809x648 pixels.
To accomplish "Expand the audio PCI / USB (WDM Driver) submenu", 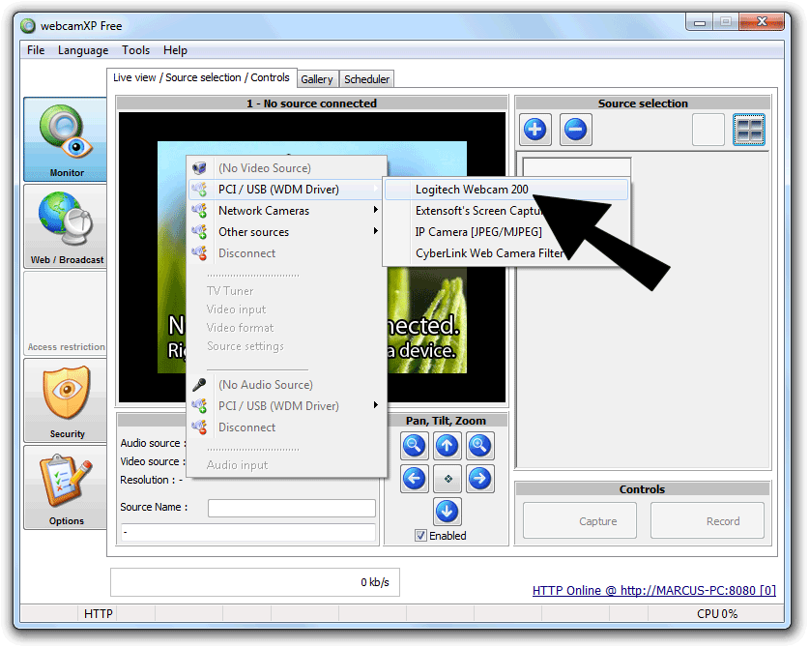I will coord(286,406).
